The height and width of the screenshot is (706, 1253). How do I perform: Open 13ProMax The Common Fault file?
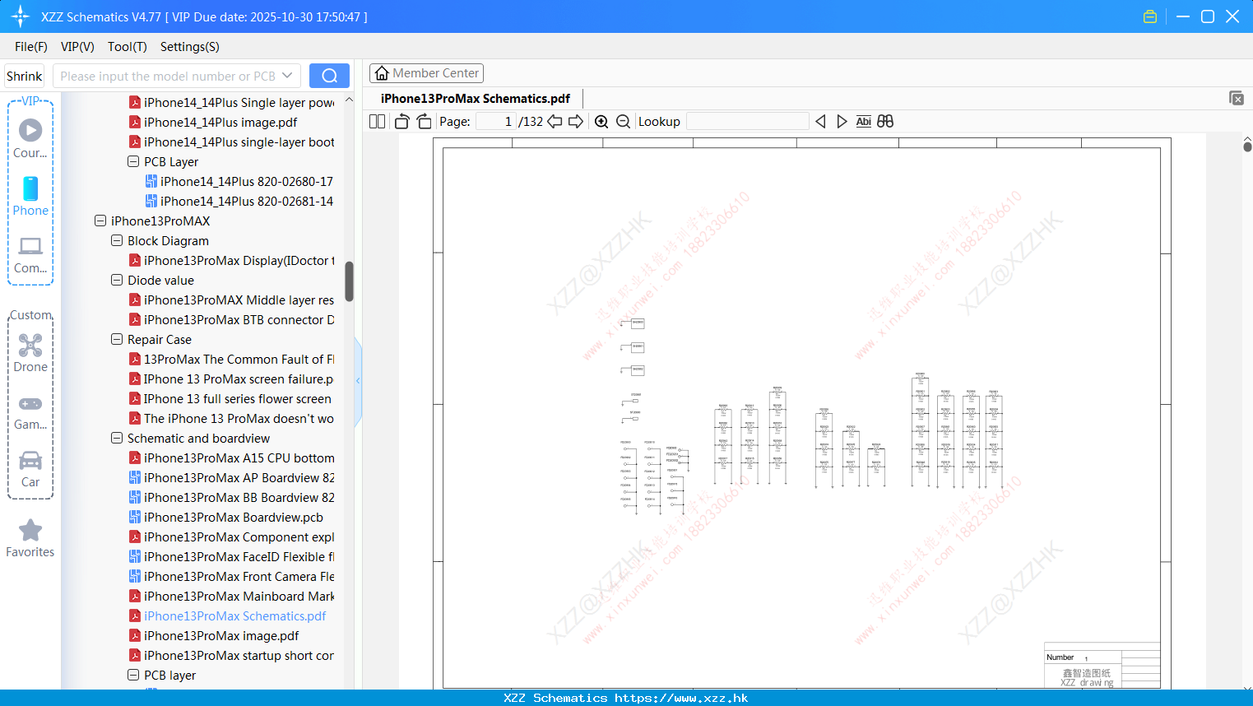231,359
